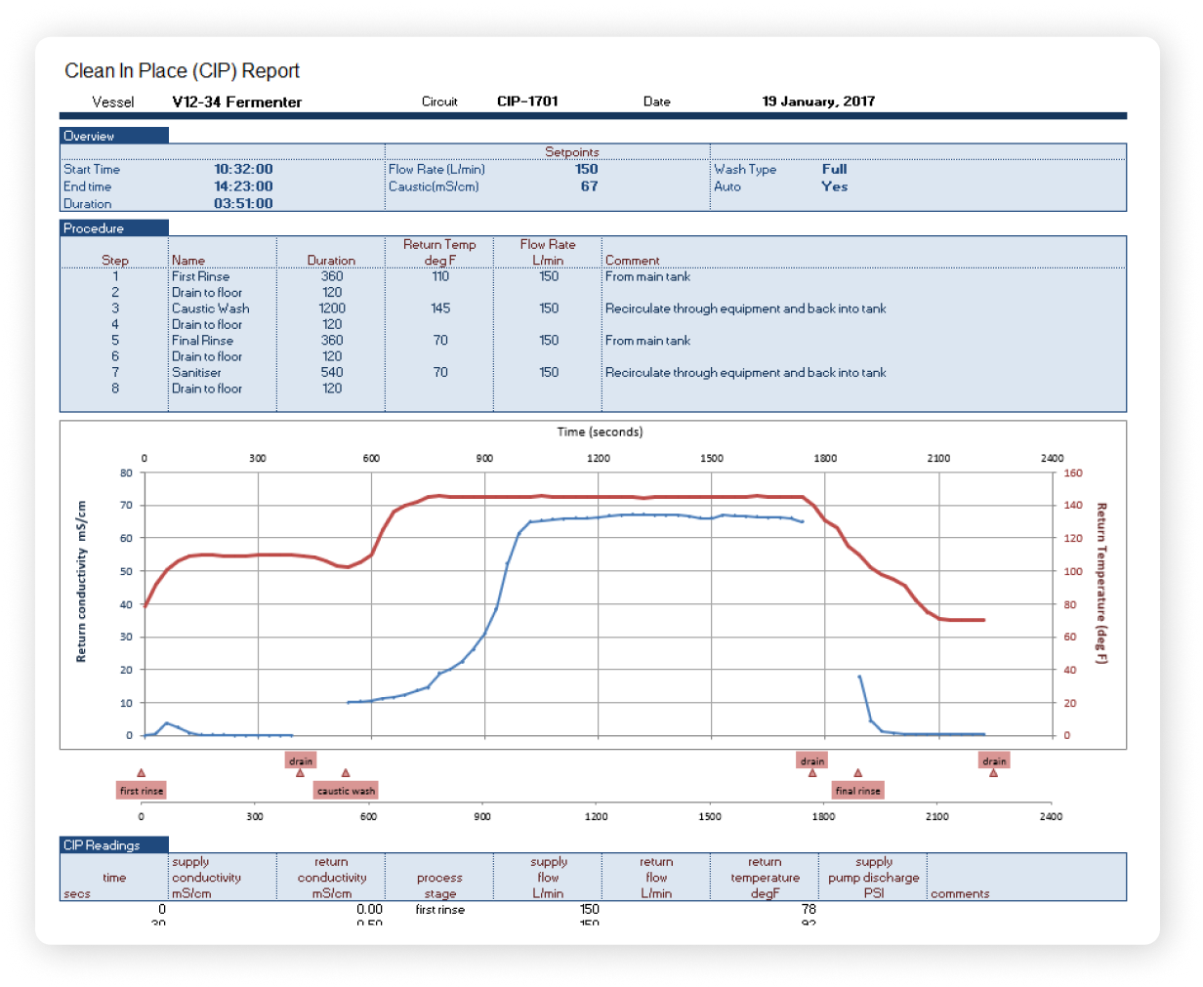Click the vessel name V12-34 Fermenter
1203x987 pixels.
236,103
